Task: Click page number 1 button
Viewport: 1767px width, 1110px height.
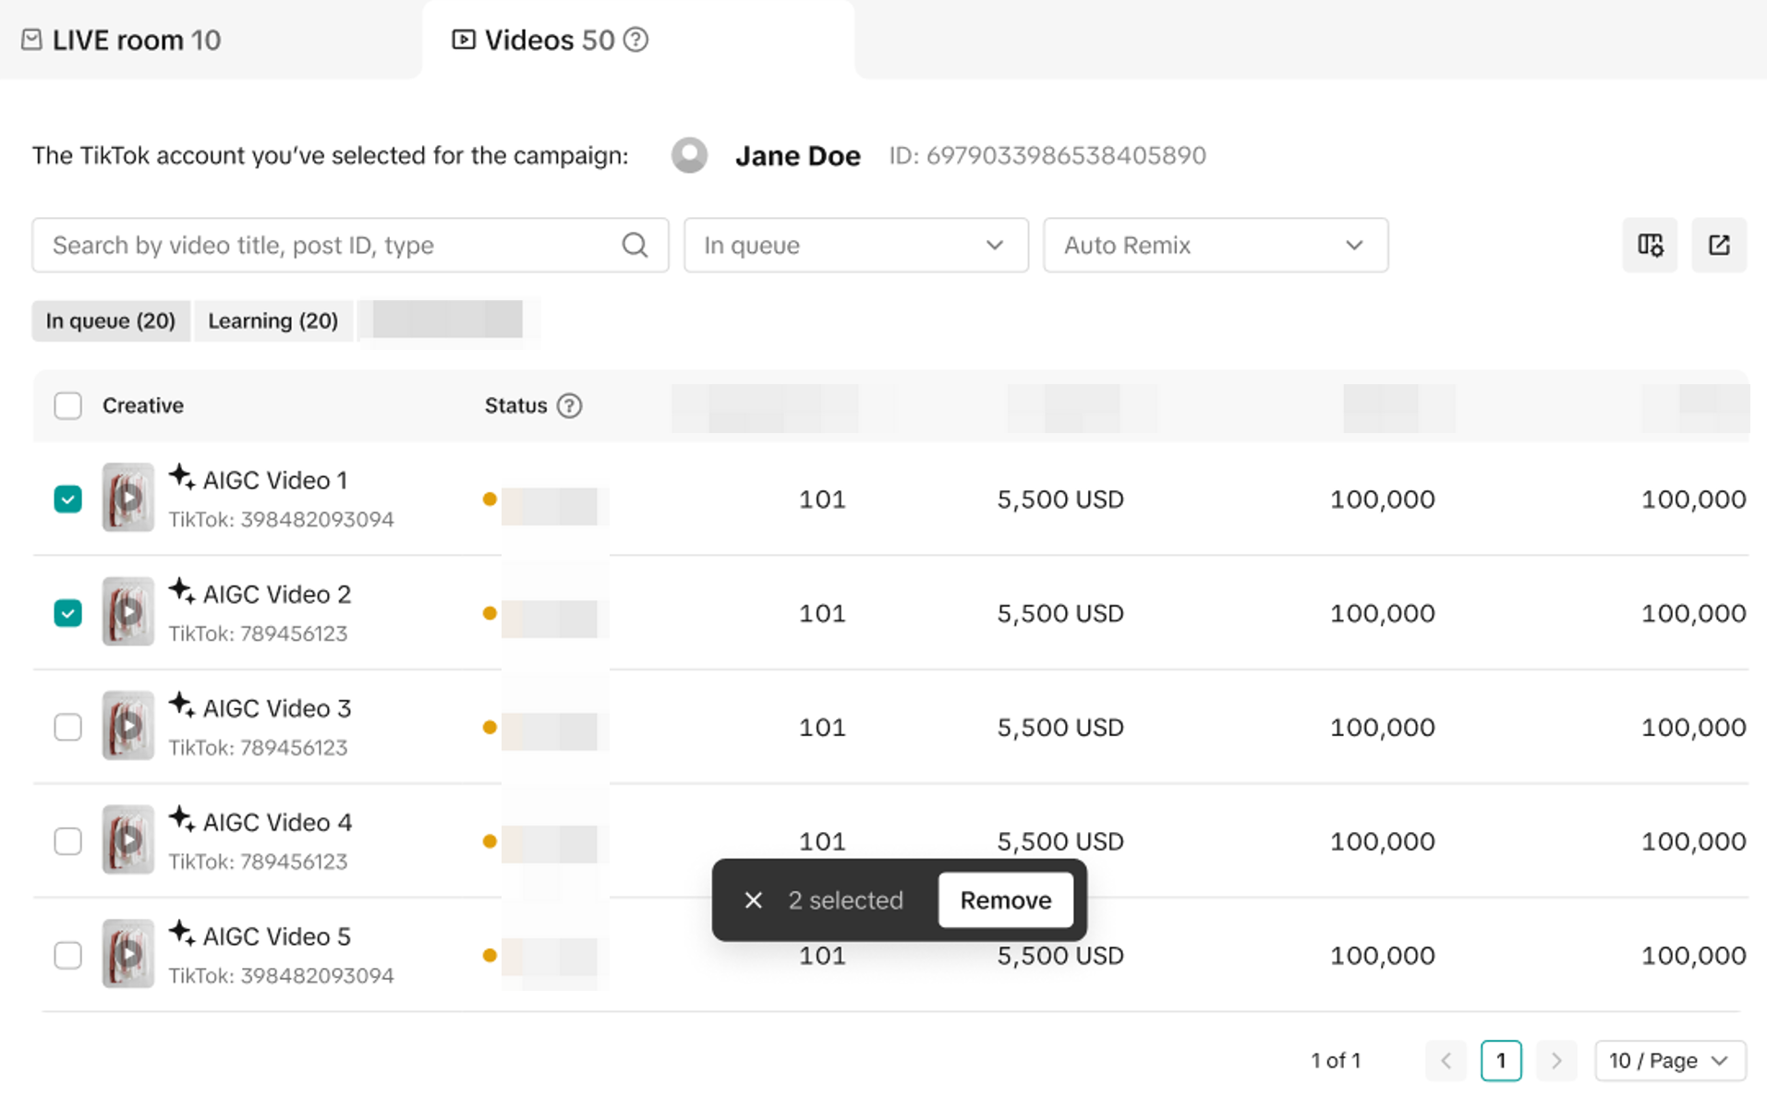Action: coord(1500,1060)
